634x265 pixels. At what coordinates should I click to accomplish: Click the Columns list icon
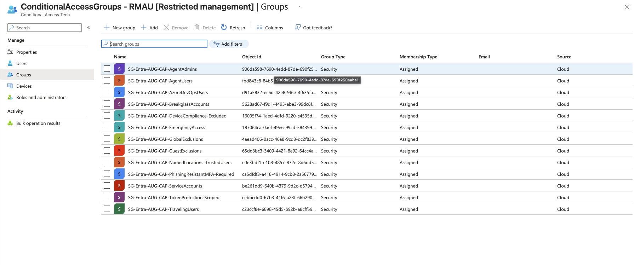[259, 27]
